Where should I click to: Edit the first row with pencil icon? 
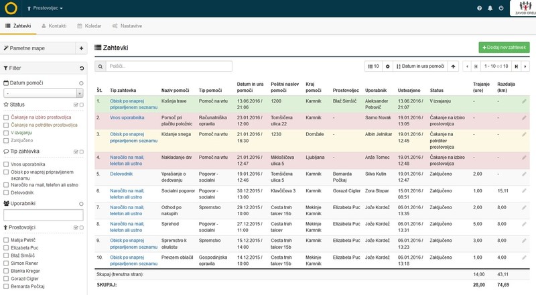525,101
